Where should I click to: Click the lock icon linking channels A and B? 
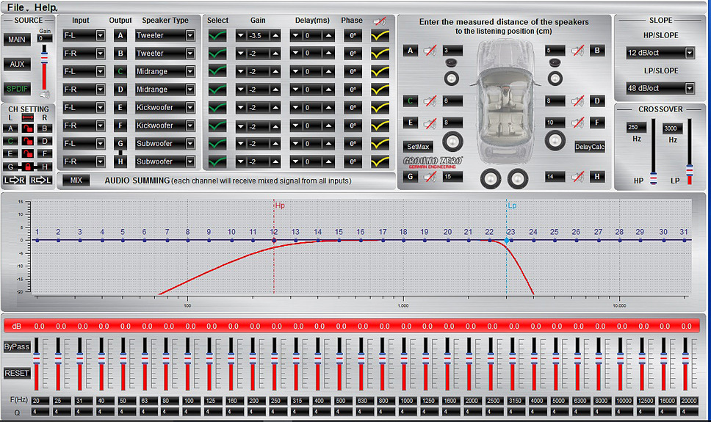[x=26, y=128]
